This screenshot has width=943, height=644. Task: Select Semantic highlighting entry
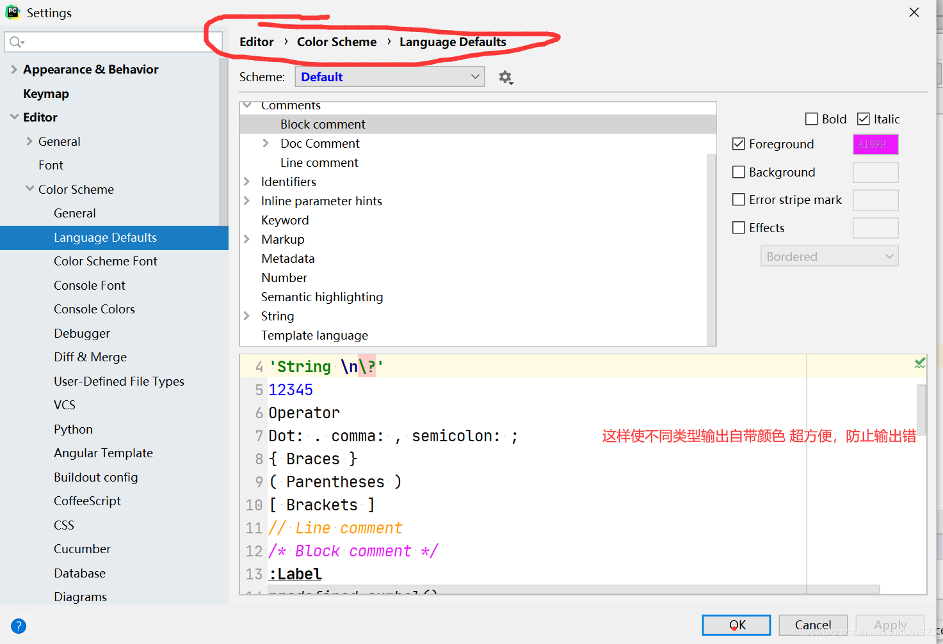click(x=322, y=297)
